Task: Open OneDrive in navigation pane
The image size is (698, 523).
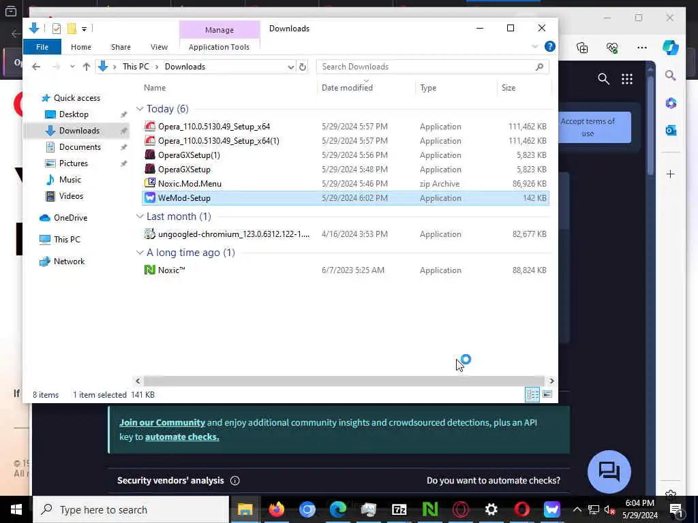Action: tap(70, 218)
